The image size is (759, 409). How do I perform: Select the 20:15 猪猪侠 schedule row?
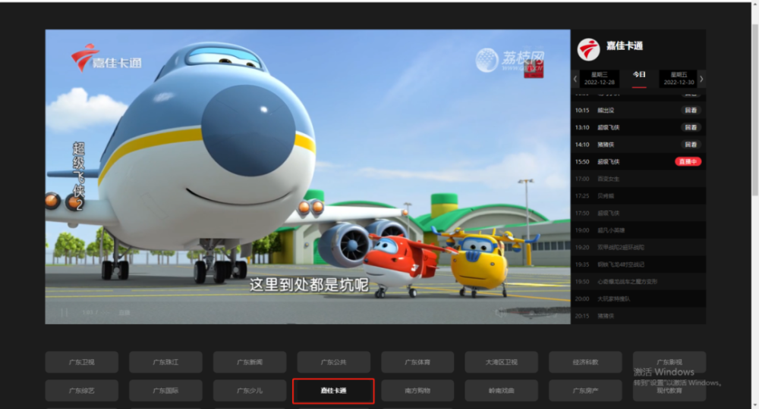(638, 316)
